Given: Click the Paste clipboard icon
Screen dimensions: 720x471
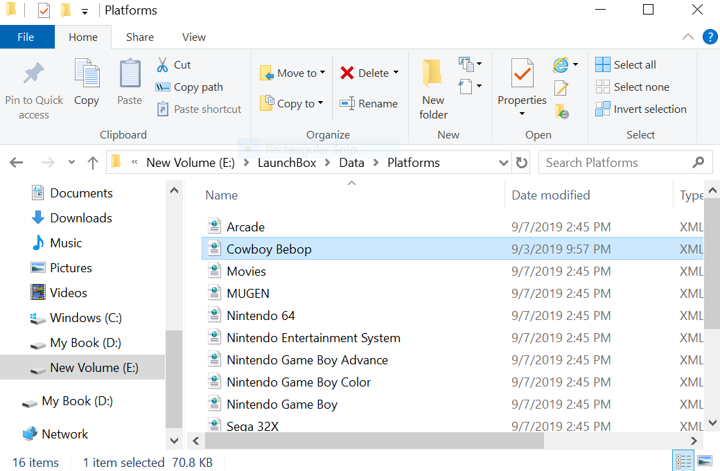Looking at the screenshot, I should tap(130, 73).
